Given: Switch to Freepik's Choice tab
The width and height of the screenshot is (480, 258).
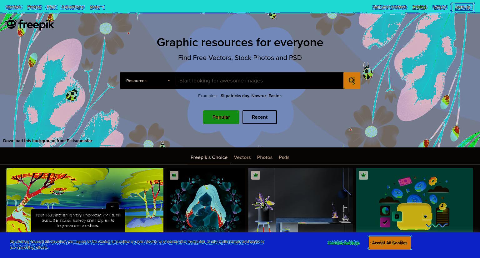Looking at the screenshot, I should pos(209,157).
